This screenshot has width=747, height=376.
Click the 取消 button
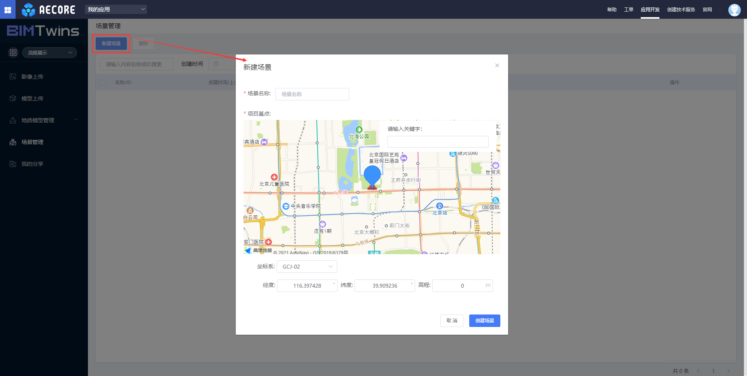pyautogui.click(x=452, y=321)
